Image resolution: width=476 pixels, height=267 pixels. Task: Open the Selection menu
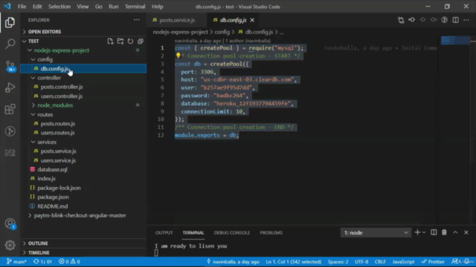59,7
